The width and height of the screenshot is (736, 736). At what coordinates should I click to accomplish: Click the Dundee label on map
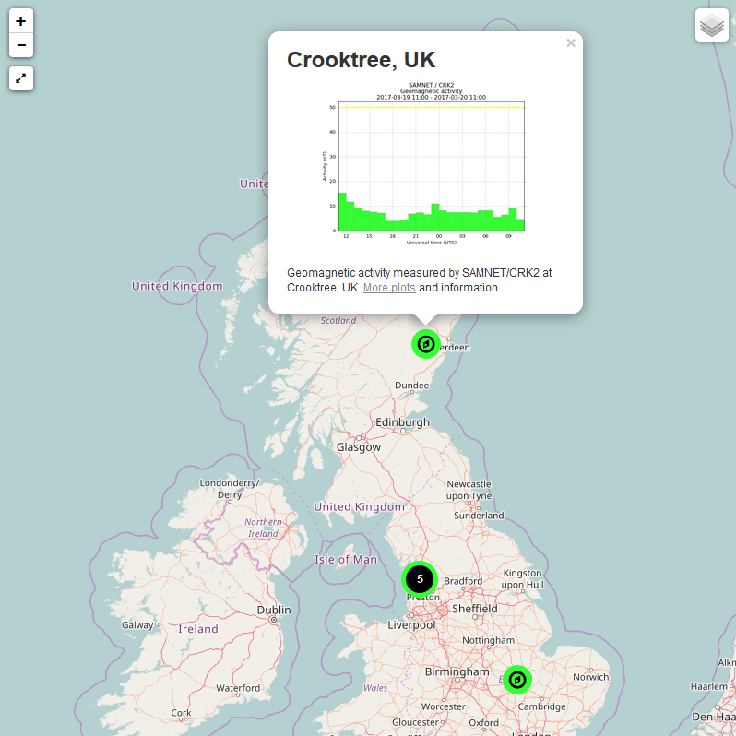(x=411, y=386)
